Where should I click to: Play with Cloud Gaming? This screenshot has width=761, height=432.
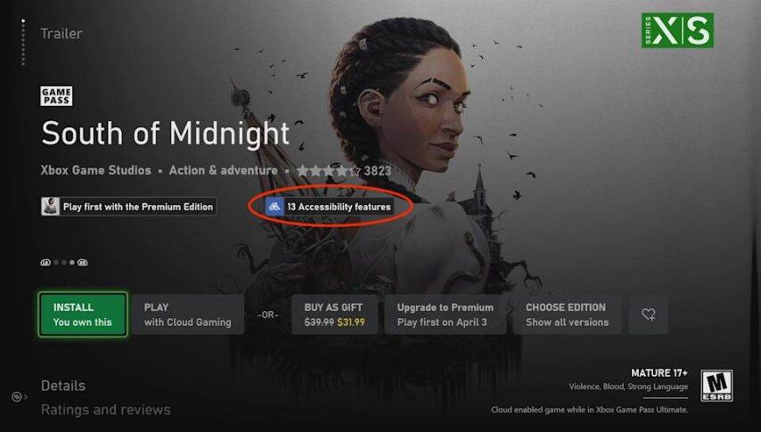188,314
